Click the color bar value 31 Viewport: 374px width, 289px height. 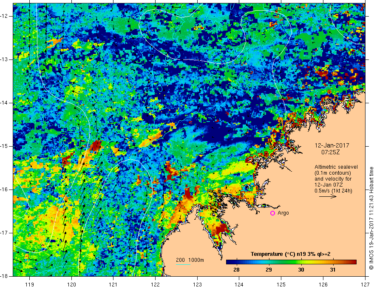coord(333,270)
